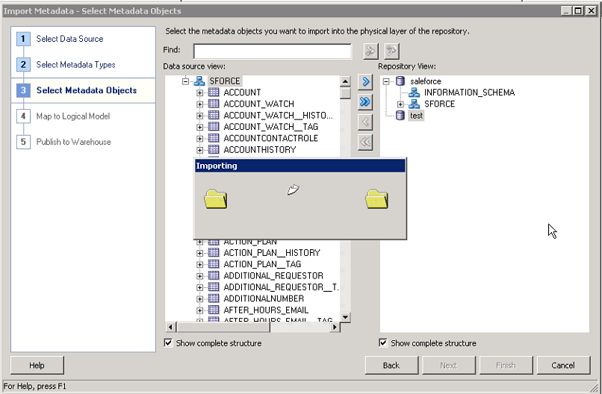The width and height of the screenshot is (602, 394).
Task: Go to step Select Metadata Types
Action: point(75,65)
